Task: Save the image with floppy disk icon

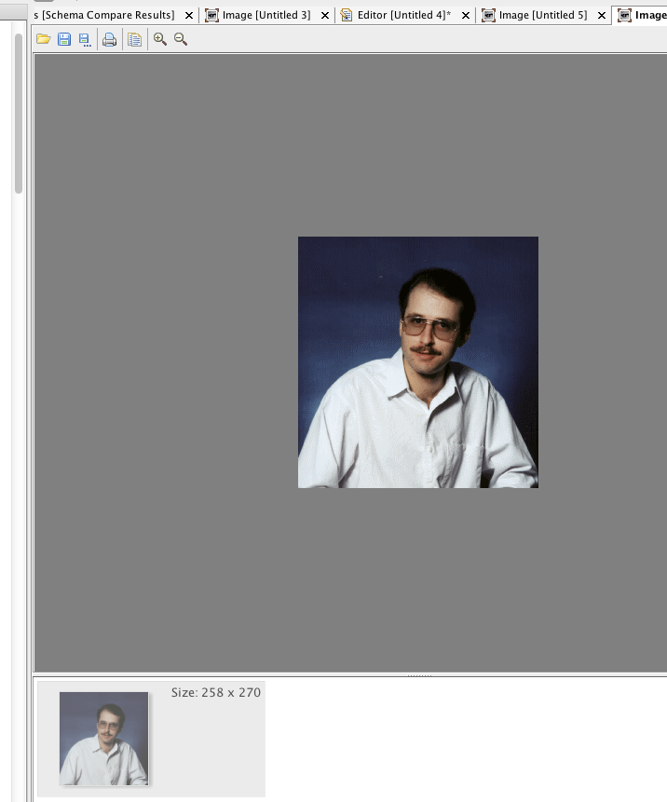Action: [64, 39]
